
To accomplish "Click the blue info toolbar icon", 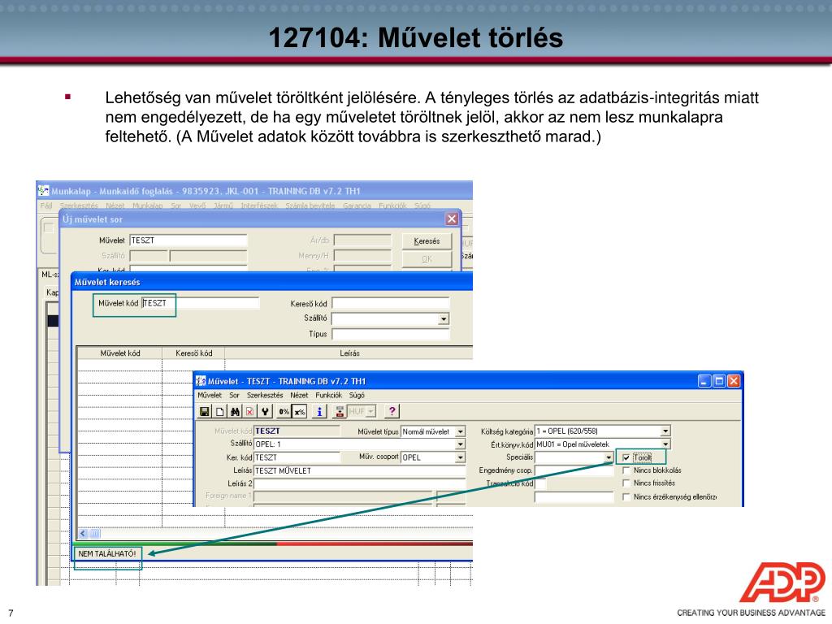I will pyautogui.click(x=318, y=411).
